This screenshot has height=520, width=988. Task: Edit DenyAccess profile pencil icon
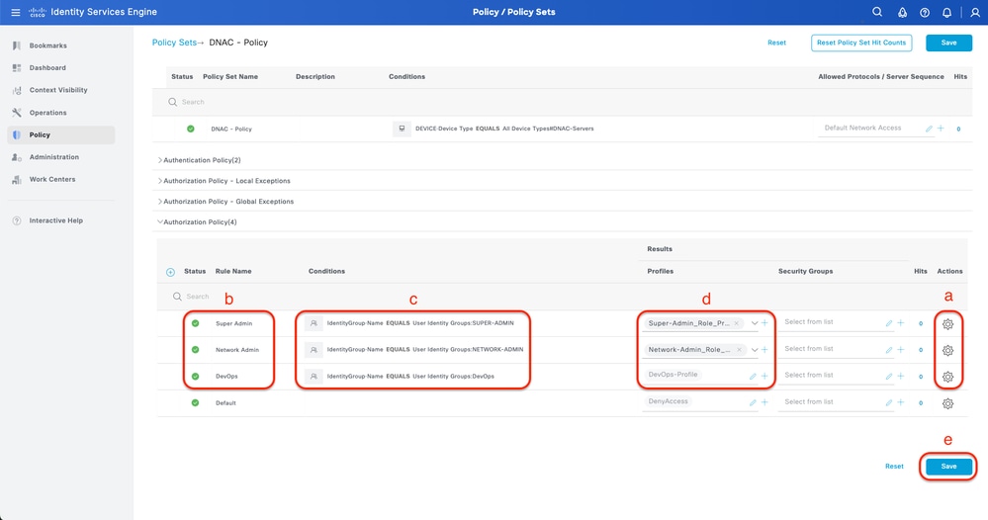click(x=753, y=402)
